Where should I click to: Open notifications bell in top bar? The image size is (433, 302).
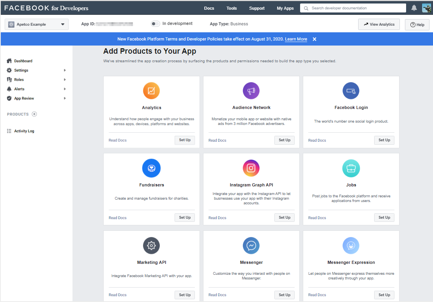[414, 8]
